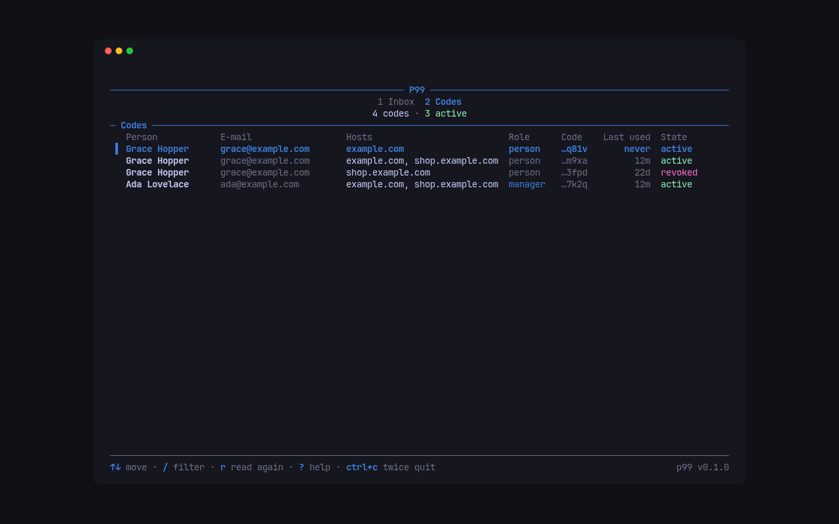Screen dimensions: 839x524
Task: Click the State column header
Action: 674,138
